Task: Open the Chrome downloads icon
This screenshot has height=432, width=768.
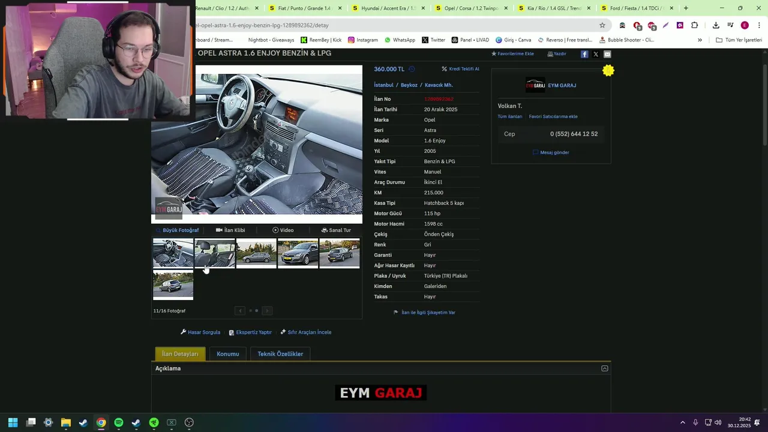Action: pyautogui.click(x=716, y=25)
